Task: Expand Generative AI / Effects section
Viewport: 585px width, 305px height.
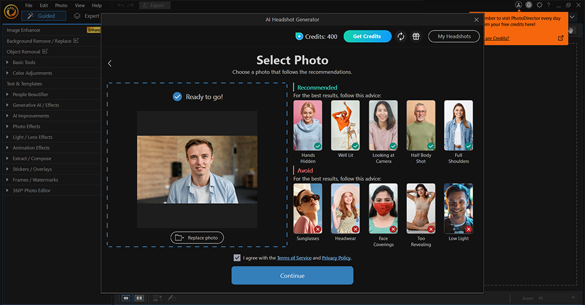Action: (51, 105)
